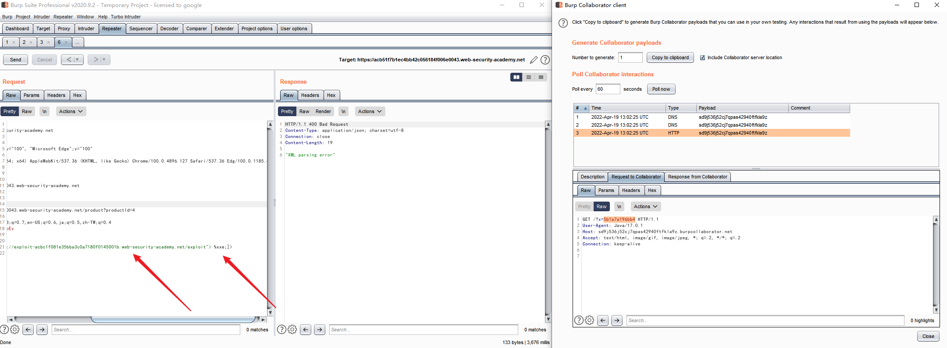Open Turbo Intruder menu
Viewport: 947px width, 348px height.
coord(126,17)
